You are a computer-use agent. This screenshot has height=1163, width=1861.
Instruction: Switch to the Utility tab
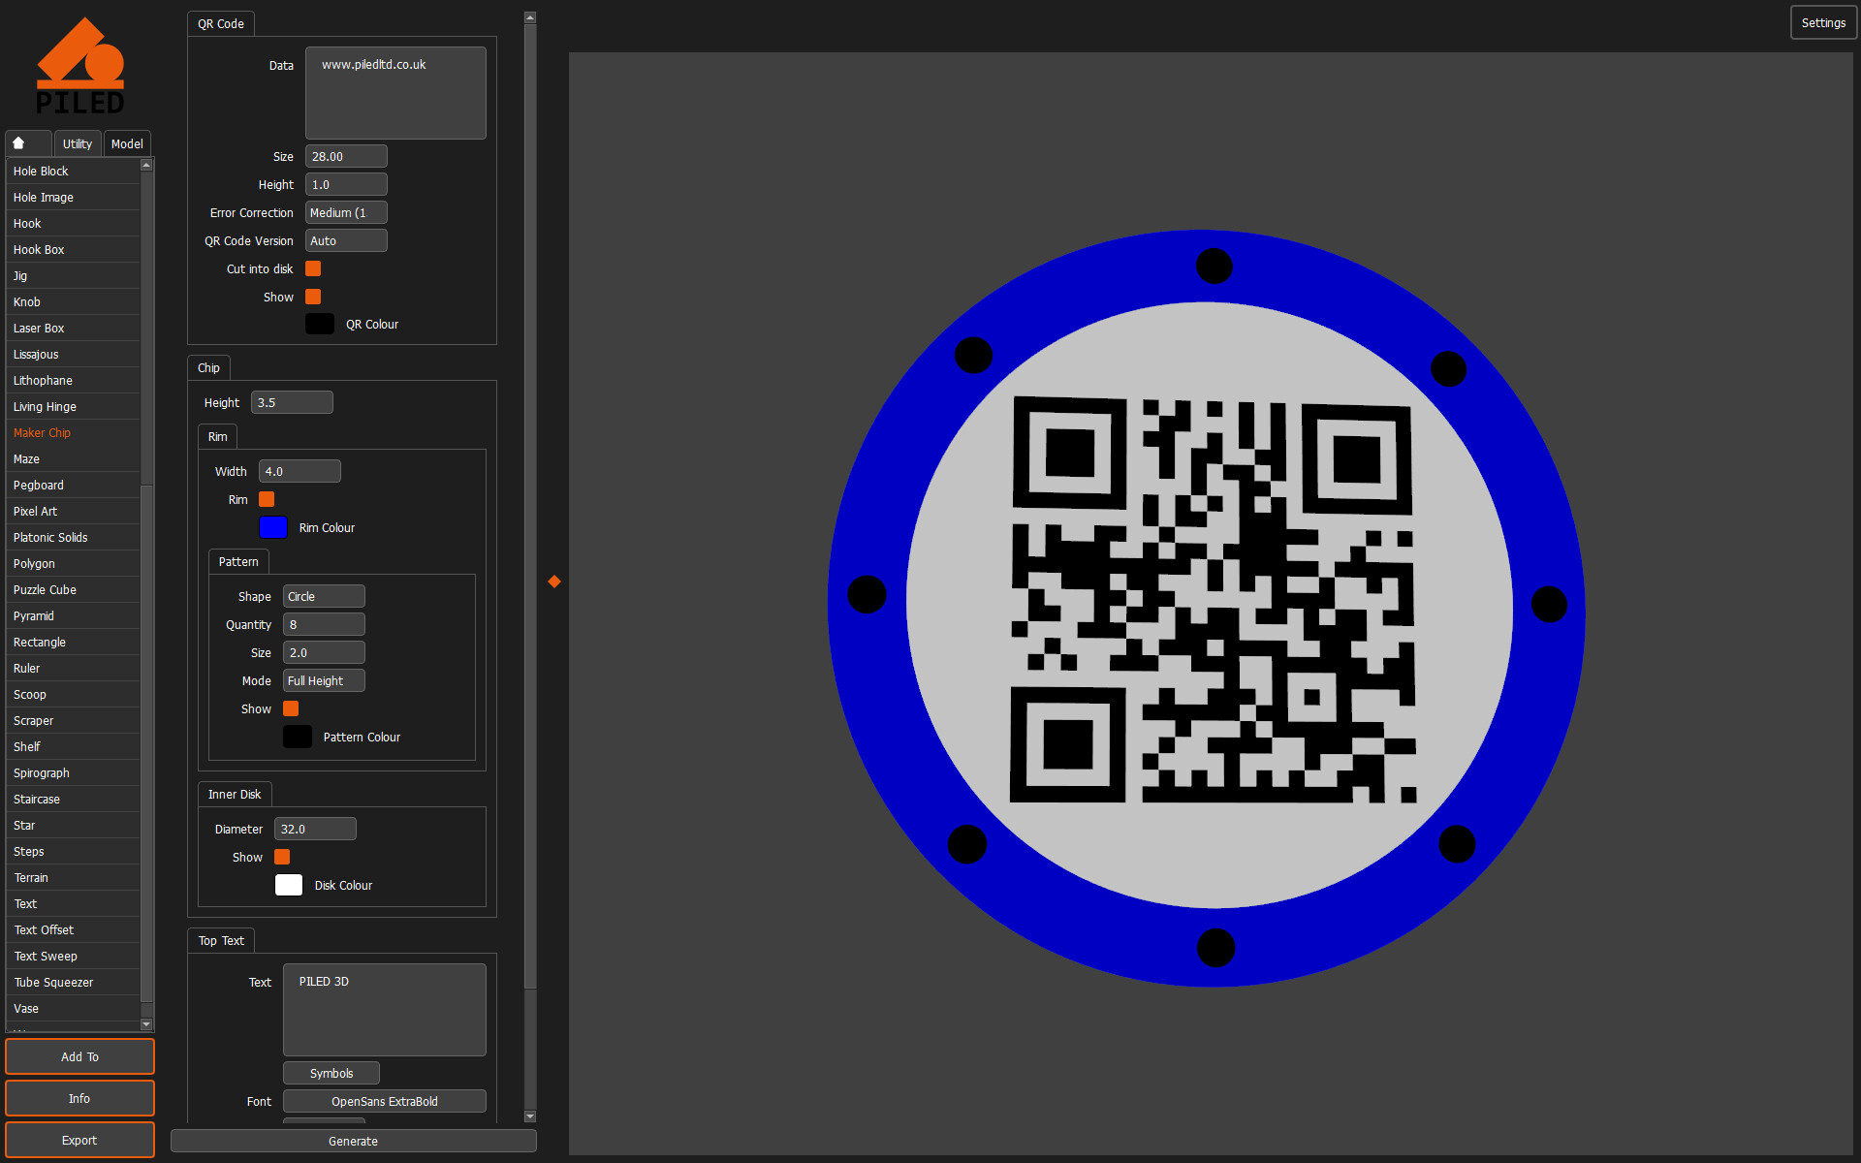(x=78, y=143)
